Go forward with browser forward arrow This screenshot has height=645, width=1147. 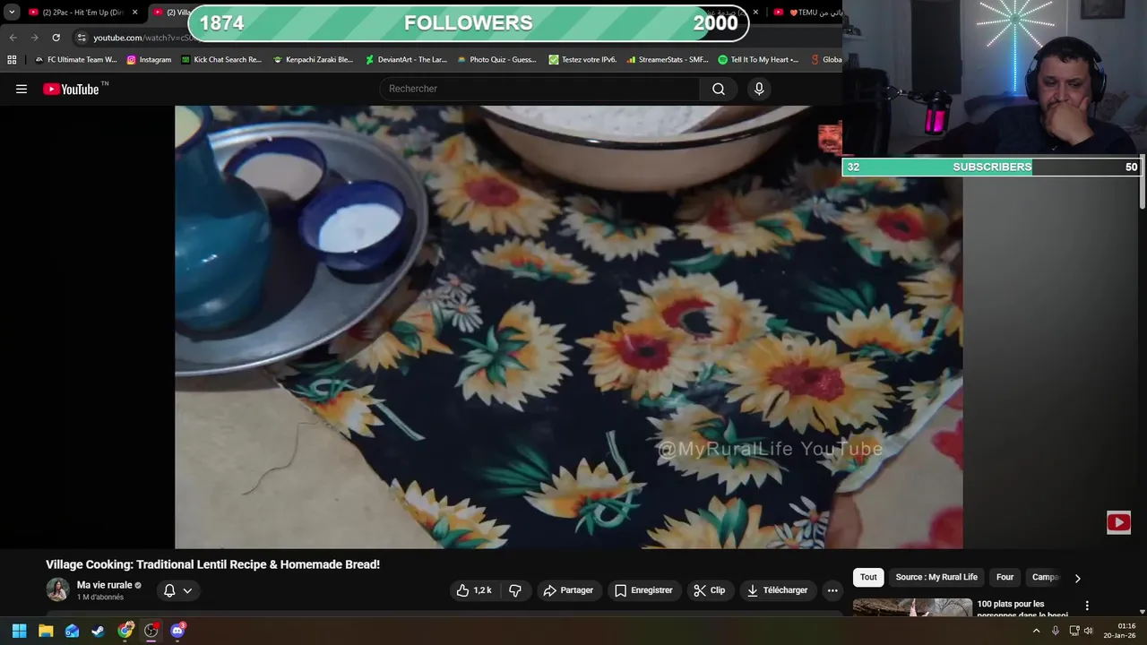point(34,38)
